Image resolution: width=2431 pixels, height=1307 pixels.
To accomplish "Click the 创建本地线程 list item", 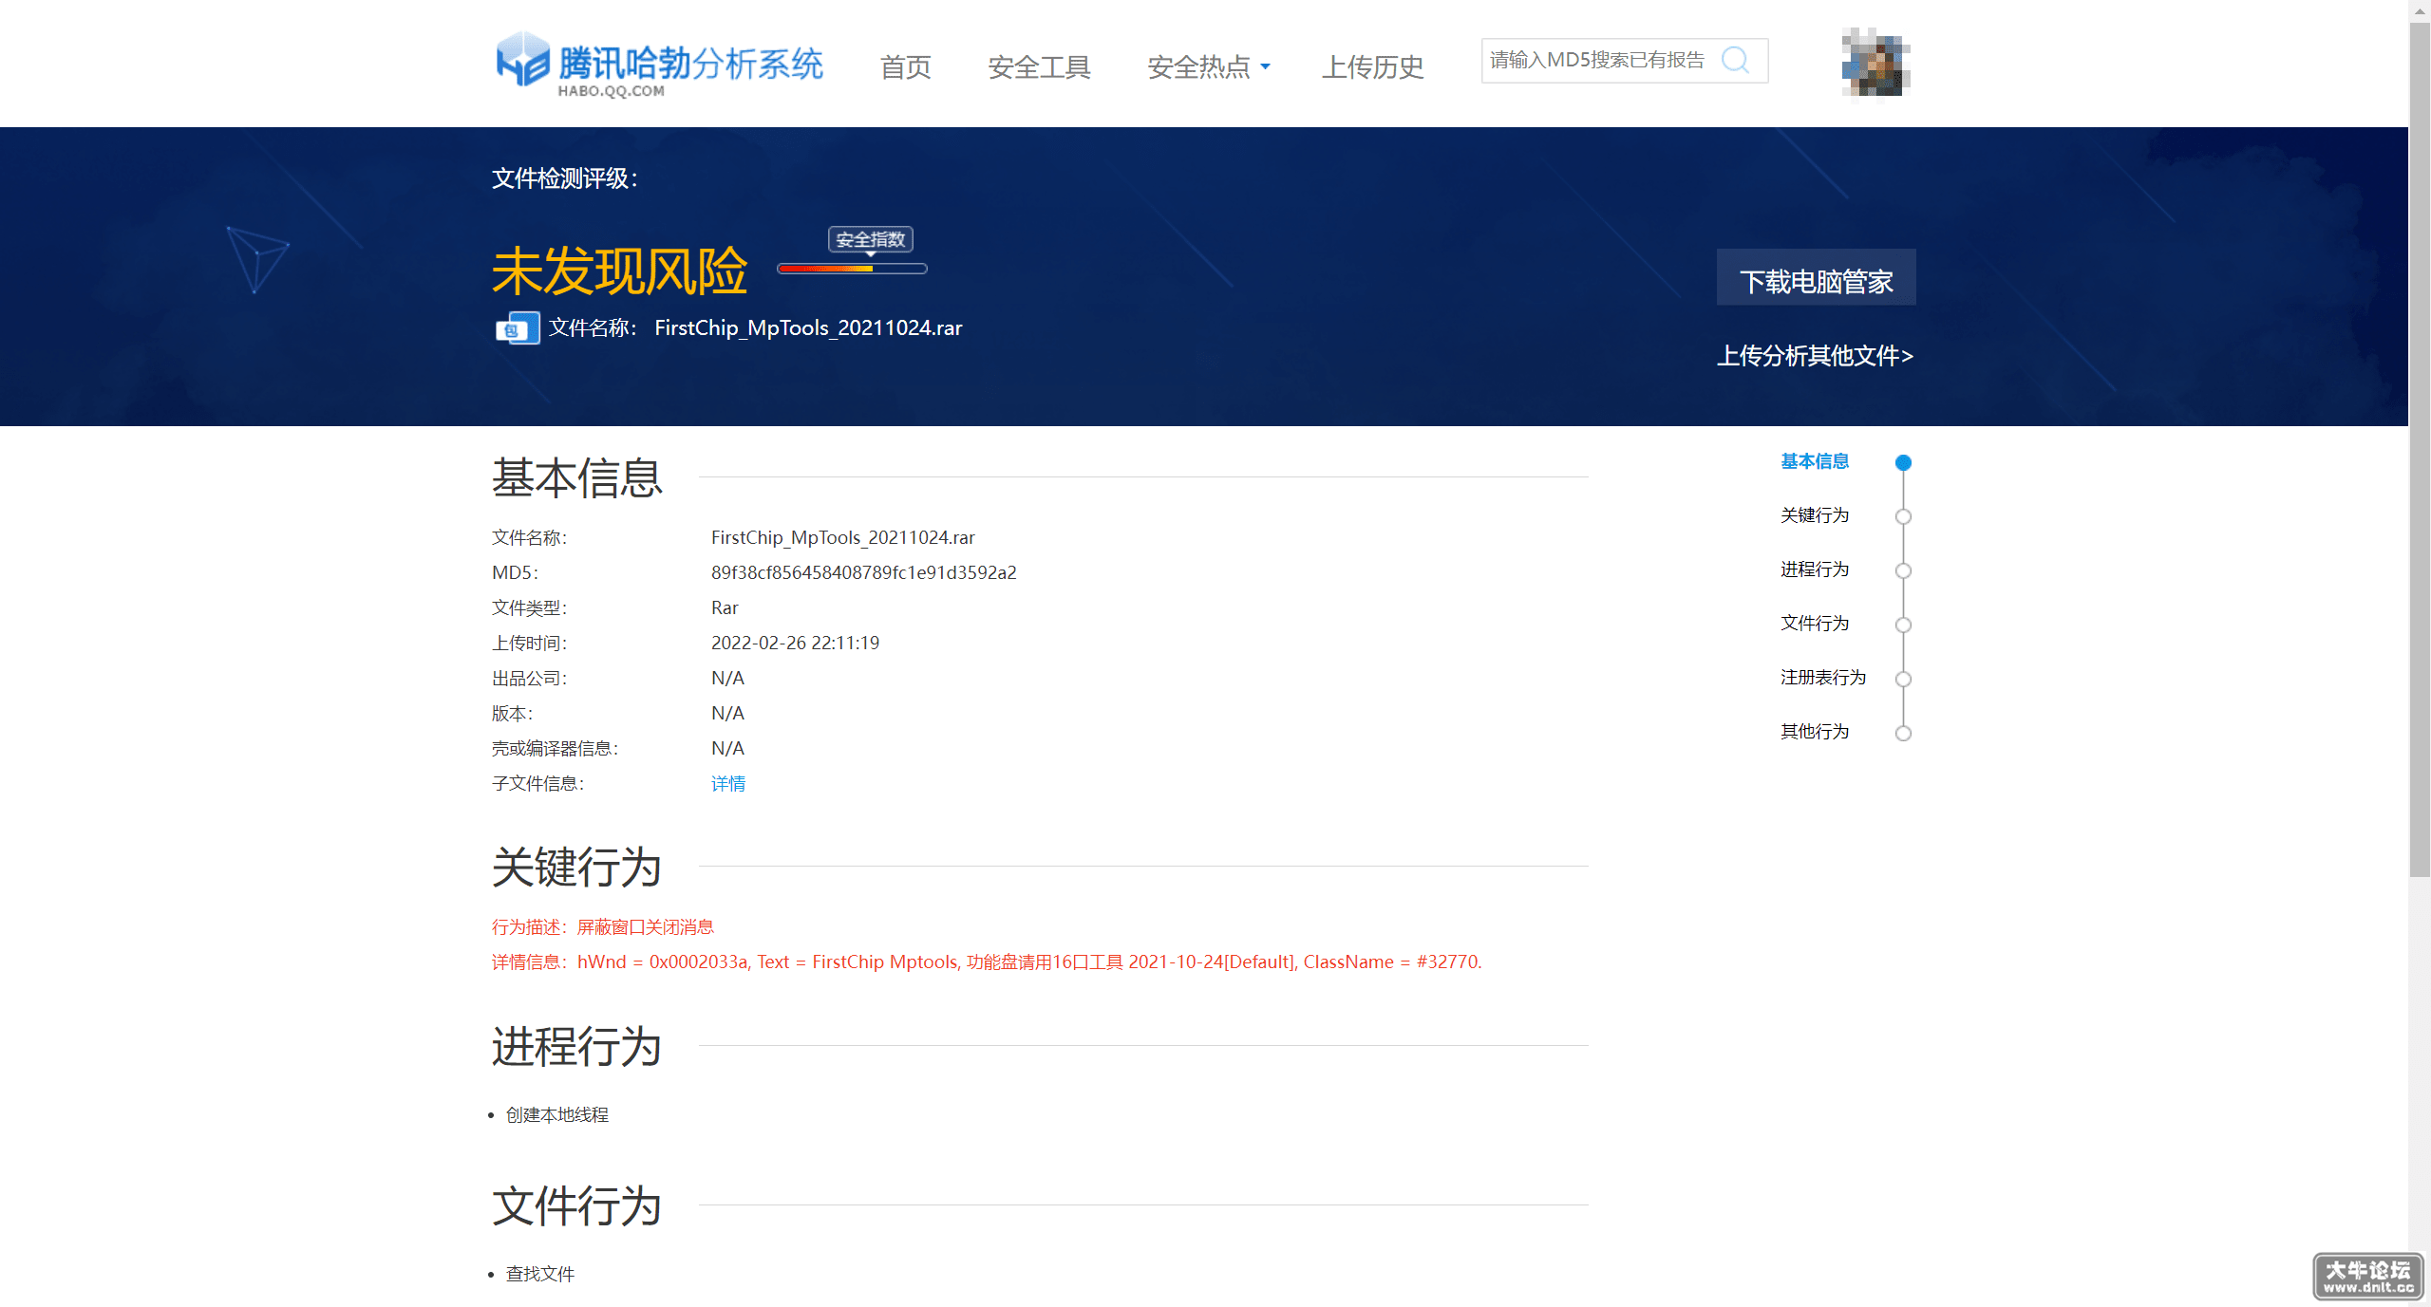I will (557, 1114).
